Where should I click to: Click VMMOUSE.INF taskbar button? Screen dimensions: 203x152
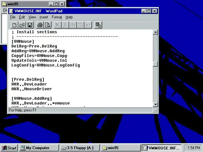(161, 148)
